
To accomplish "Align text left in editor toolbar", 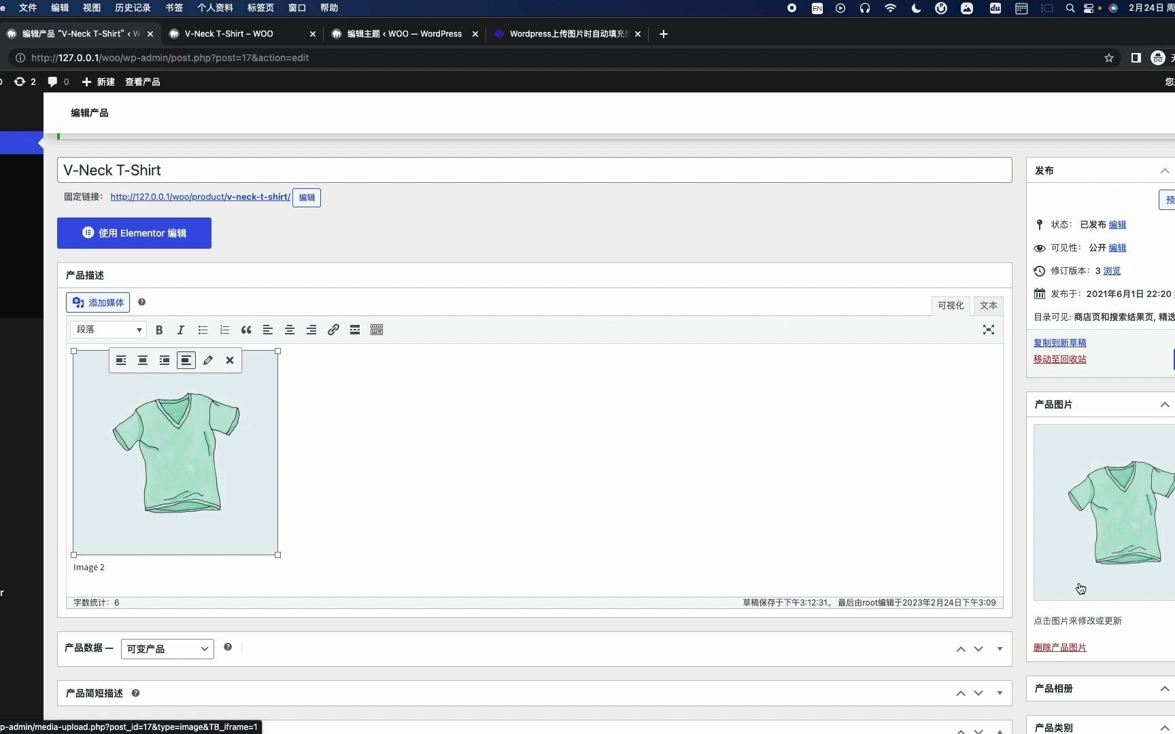I will [268, 330].
